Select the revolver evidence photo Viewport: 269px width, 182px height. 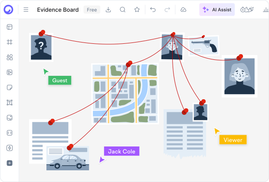(204, 46)
